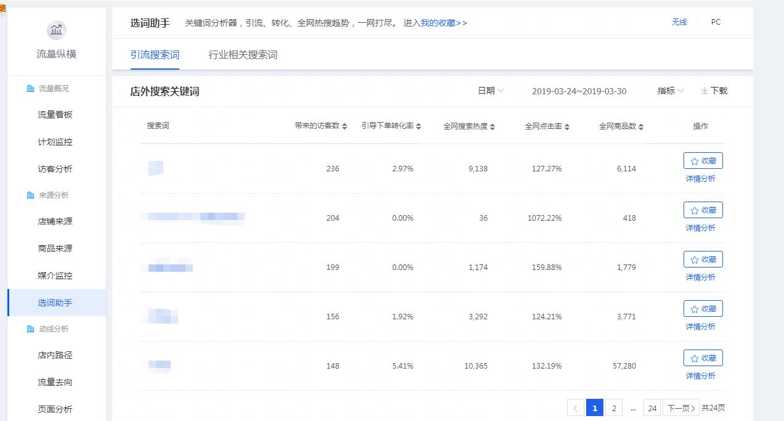Select 选词助手 in the sidebar
This screenshot has height=421, width=784.
pos(57,303)
